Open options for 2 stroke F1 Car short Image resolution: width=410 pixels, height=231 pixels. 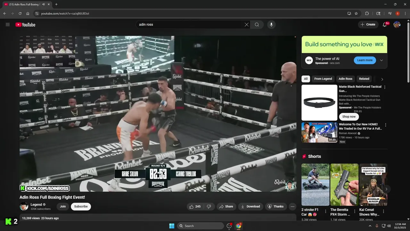[326, 211]
